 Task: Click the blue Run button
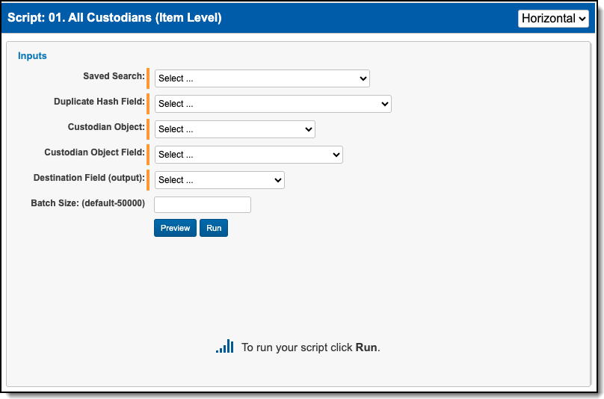point(214,228)
